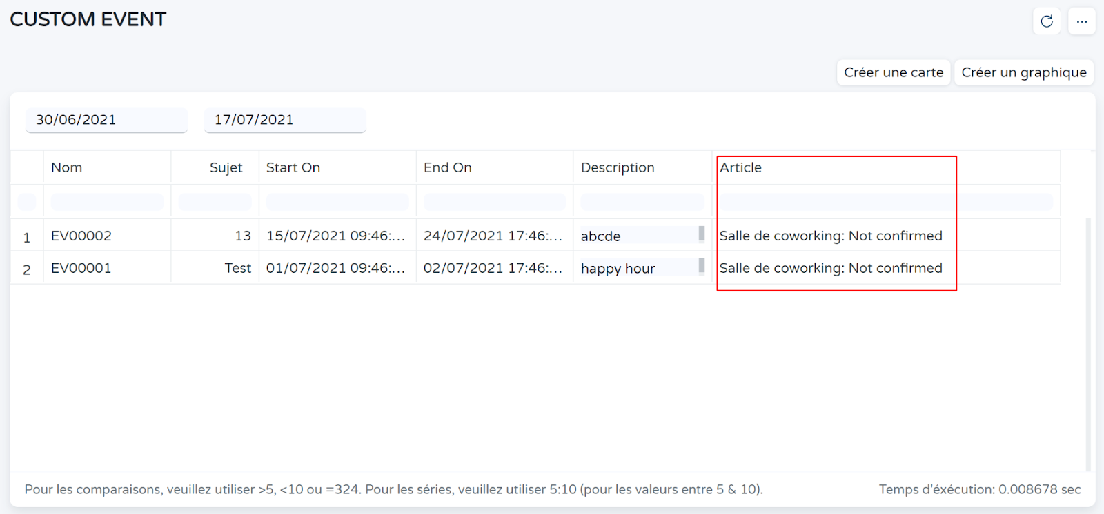This screenshot has width=1104, height=514.
Task: Open the 30/06/2021 start date field
Action: (x=106, y=120)
